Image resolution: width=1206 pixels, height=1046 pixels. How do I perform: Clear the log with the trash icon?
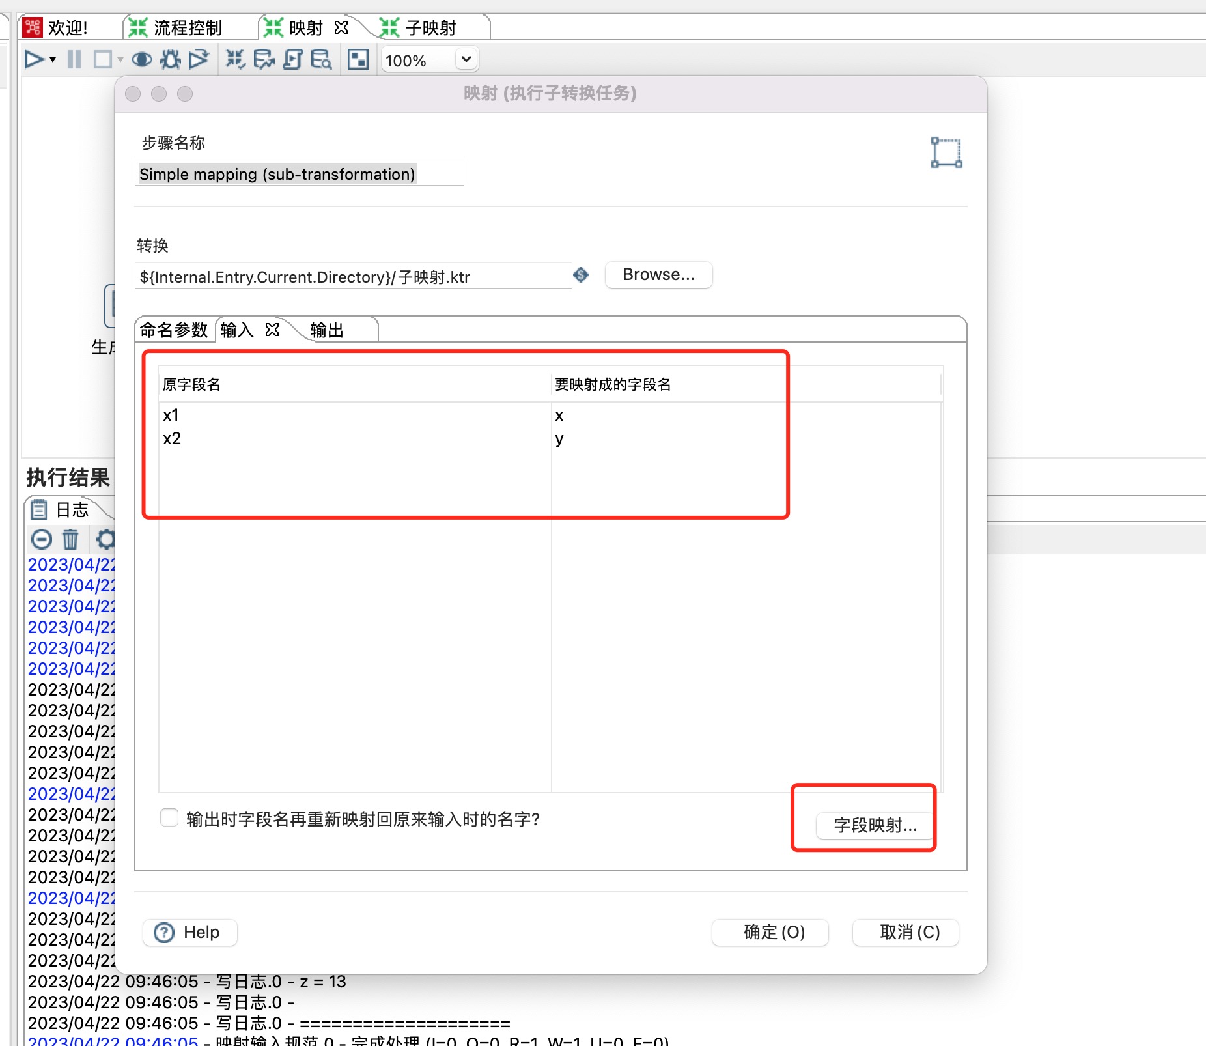(70, 539)
